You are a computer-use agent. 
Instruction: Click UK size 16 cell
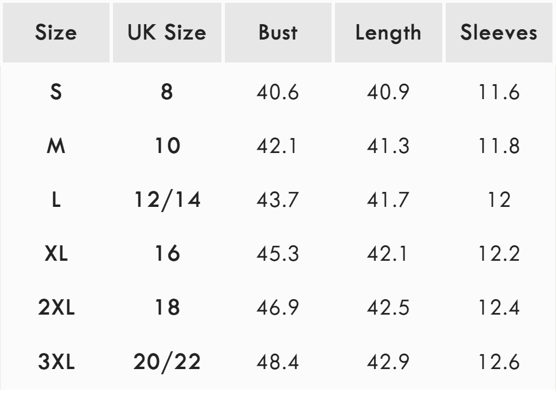click(166, 254)
